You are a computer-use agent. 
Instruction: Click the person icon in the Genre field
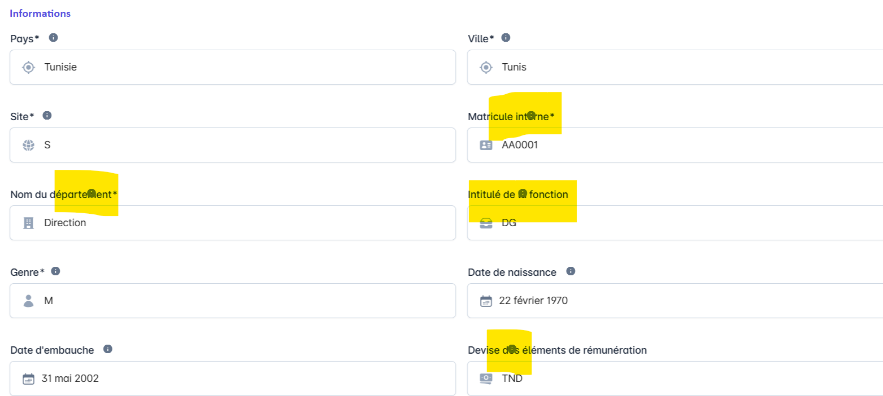(28, 301)
